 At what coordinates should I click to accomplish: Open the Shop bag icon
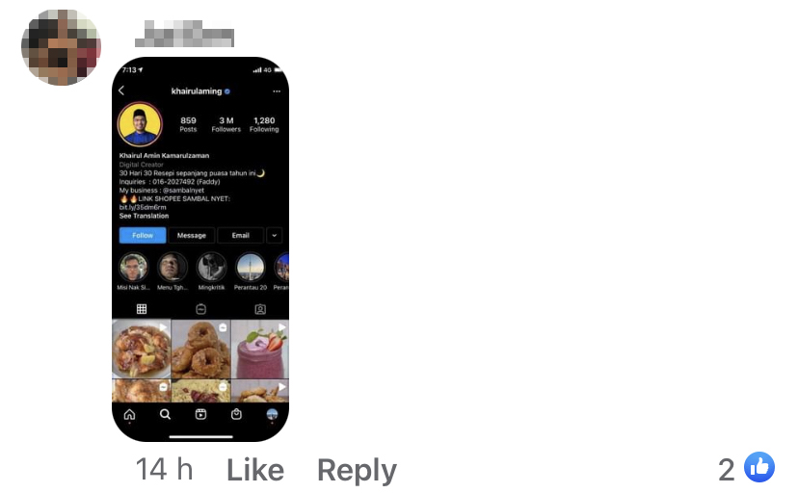click(x=236, y=414)
